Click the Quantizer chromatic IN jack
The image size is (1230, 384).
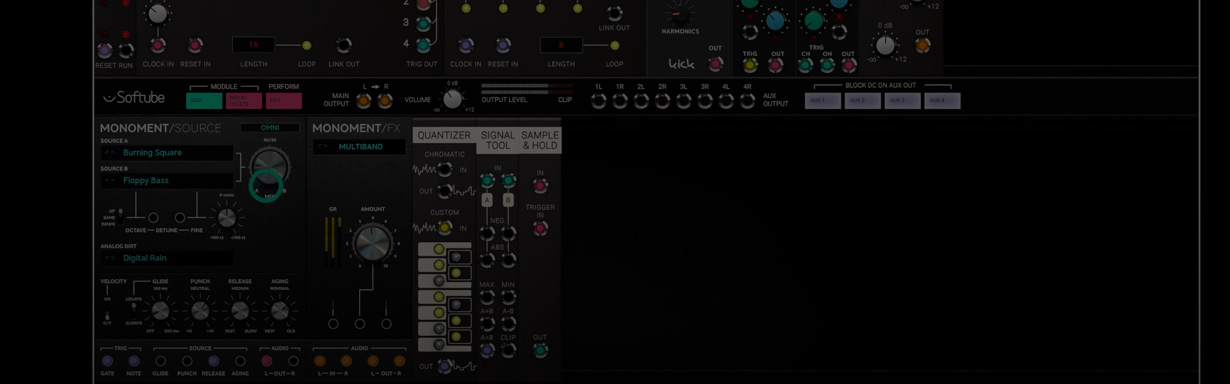(x=445, y=170)
